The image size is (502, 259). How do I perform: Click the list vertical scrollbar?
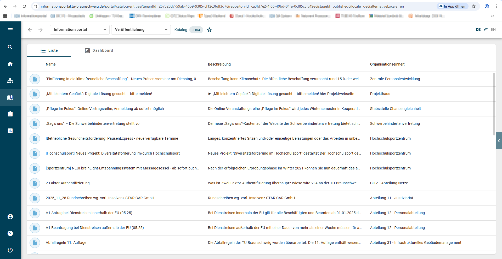click(494, 104)
